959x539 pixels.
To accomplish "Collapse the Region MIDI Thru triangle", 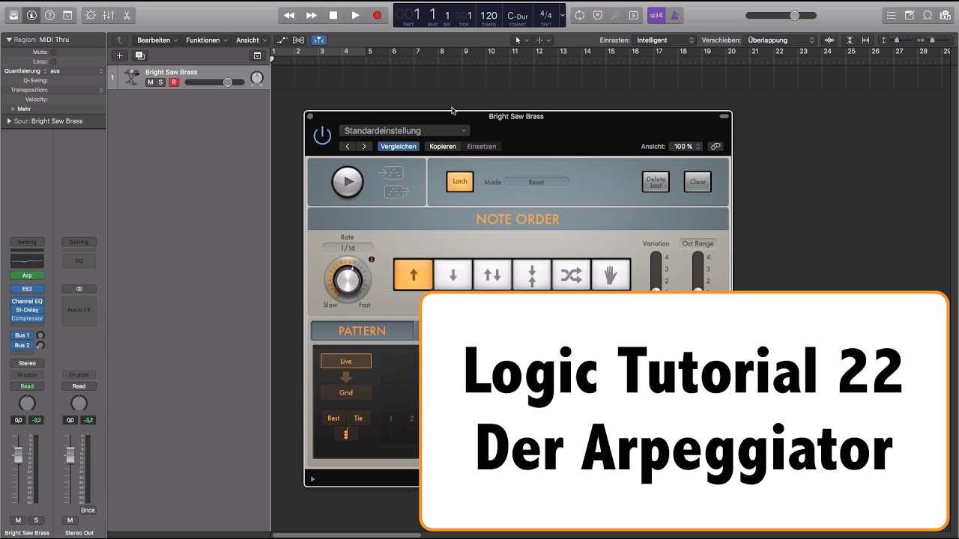I will point(9,40).
